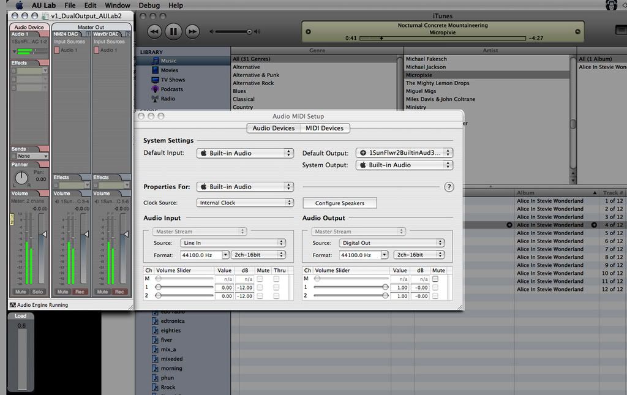This screenshot has width=627, height=395.
Task: Click the arrow icon beside the playing track's album
Action: coord(594,225)
